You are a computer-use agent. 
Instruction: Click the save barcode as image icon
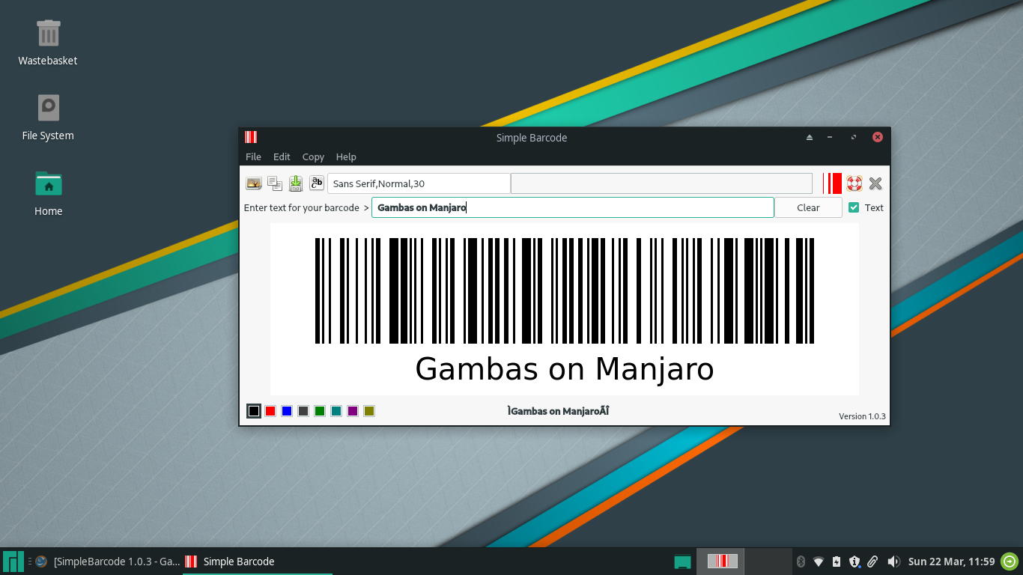254,183
